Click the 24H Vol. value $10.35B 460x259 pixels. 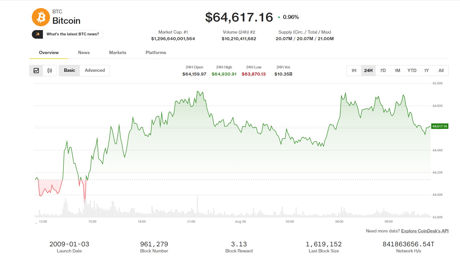(x=283, y=74)
